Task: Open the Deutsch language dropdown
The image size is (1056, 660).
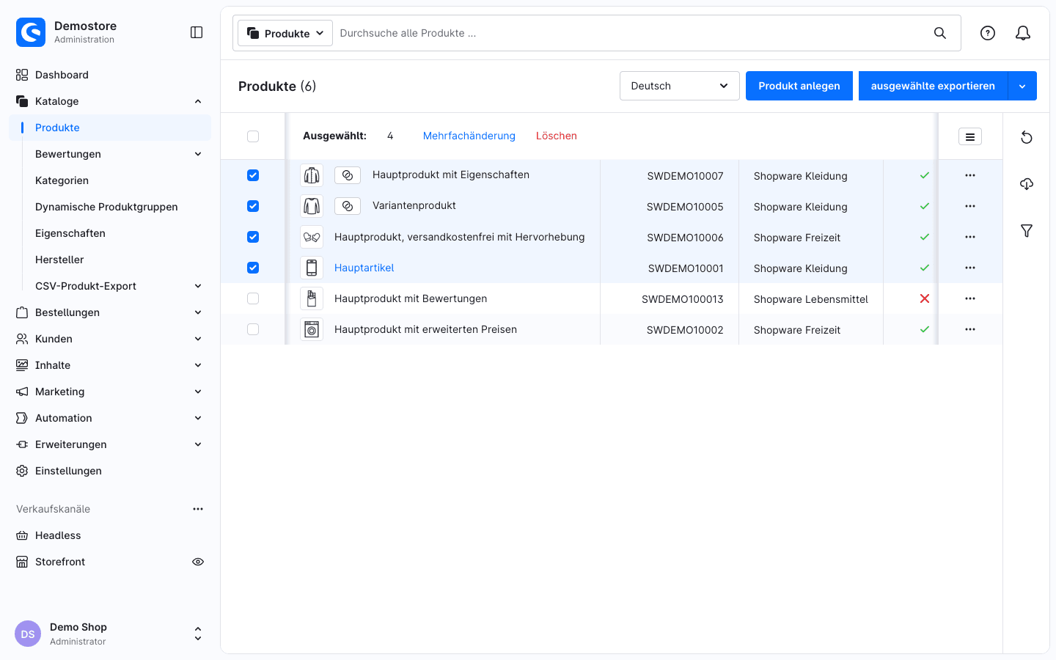Action: (680, 86)
